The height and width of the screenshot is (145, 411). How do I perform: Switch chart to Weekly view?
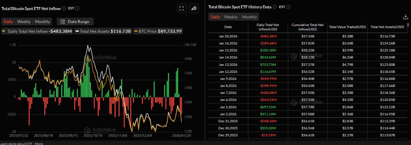click(x=24, y=22)
